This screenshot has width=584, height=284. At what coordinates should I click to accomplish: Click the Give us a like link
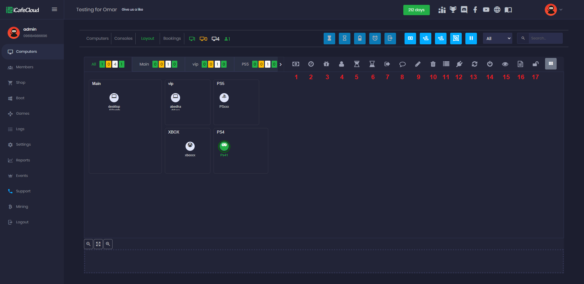coord(132,10)
